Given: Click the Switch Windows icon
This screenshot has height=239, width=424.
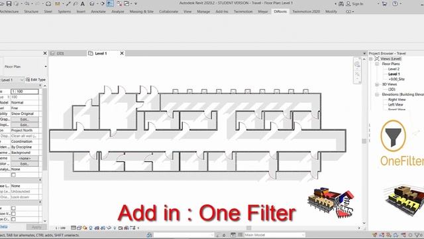Looking at the screenshot, I should click(x=127, y=4).
